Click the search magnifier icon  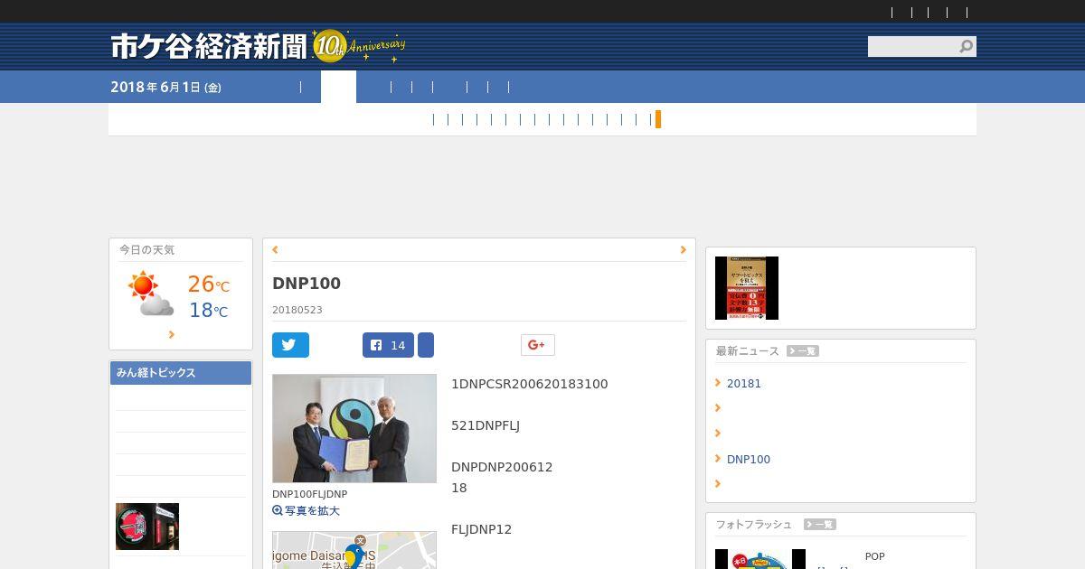[x=967, y=46]
